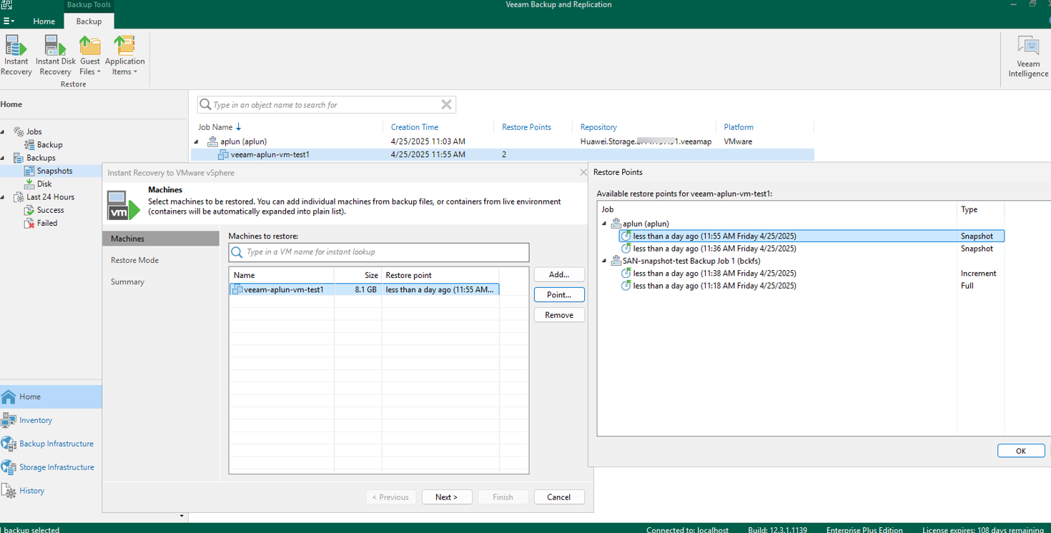Open Veeam Intelligence panel
Image resolution: width=1051 pixels, height=533 pixels.
[1028, 57]
